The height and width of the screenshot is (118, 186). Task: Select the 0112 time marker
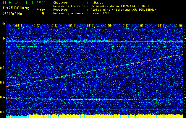37,26
